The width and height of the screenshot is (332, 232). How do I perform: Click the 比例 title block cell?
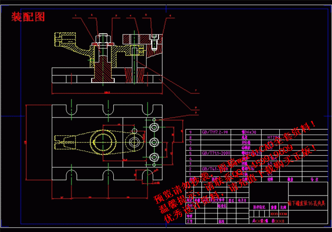click(283, 207)
